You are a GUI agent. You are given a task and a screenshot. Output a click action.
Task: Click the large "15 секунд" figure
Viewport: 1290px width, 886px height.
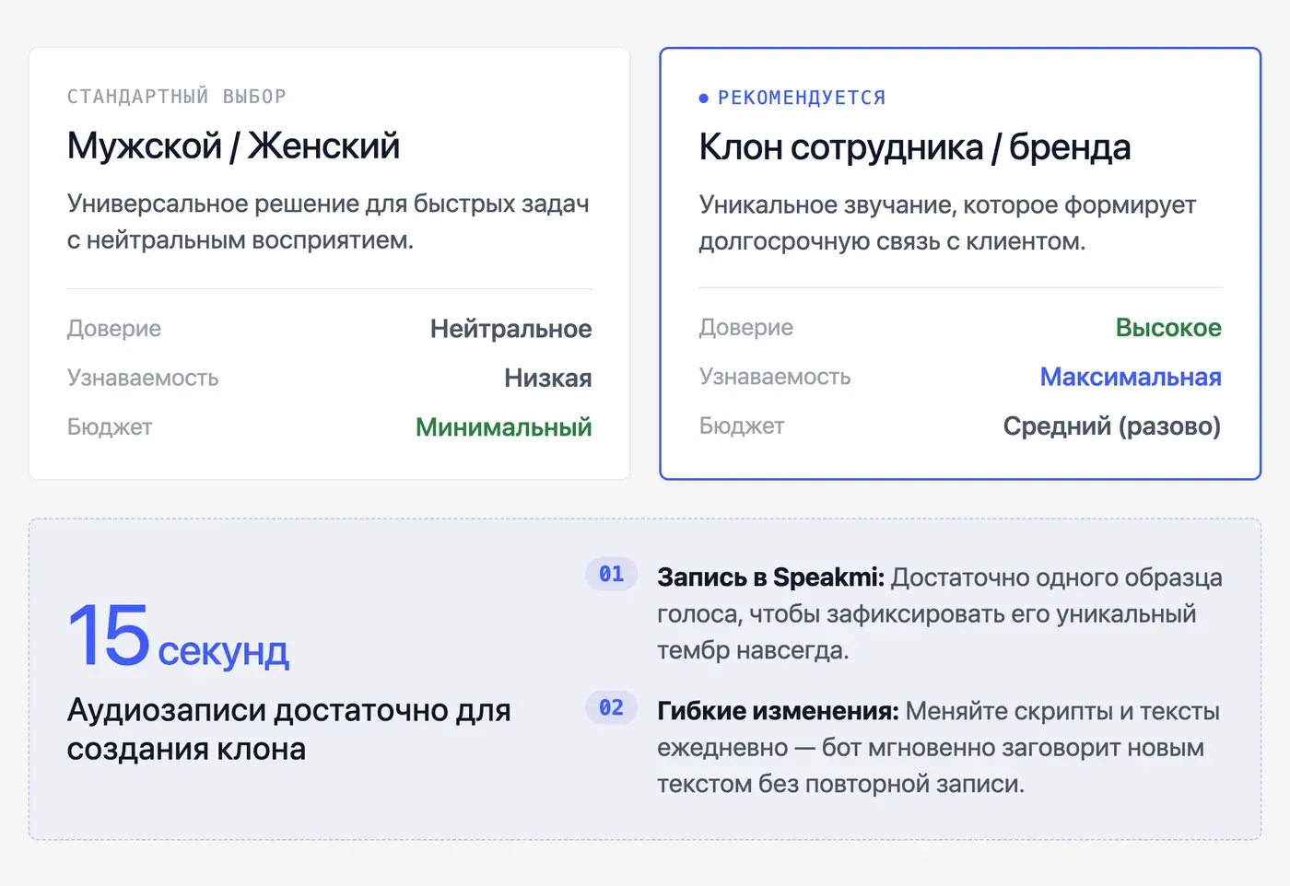[x=179, y=635]
